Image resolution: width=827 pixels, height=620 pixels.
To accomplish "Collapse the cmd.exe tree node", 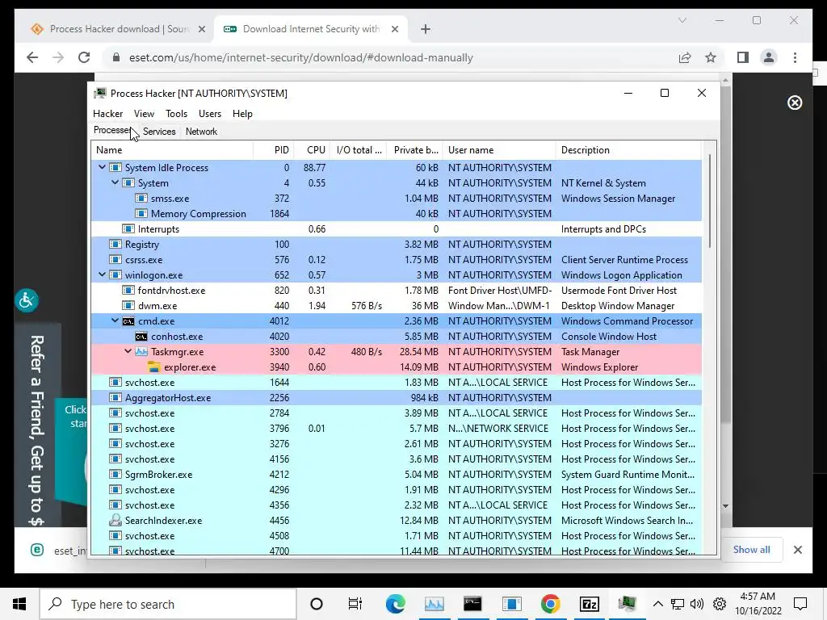I will tap(115, 320).
